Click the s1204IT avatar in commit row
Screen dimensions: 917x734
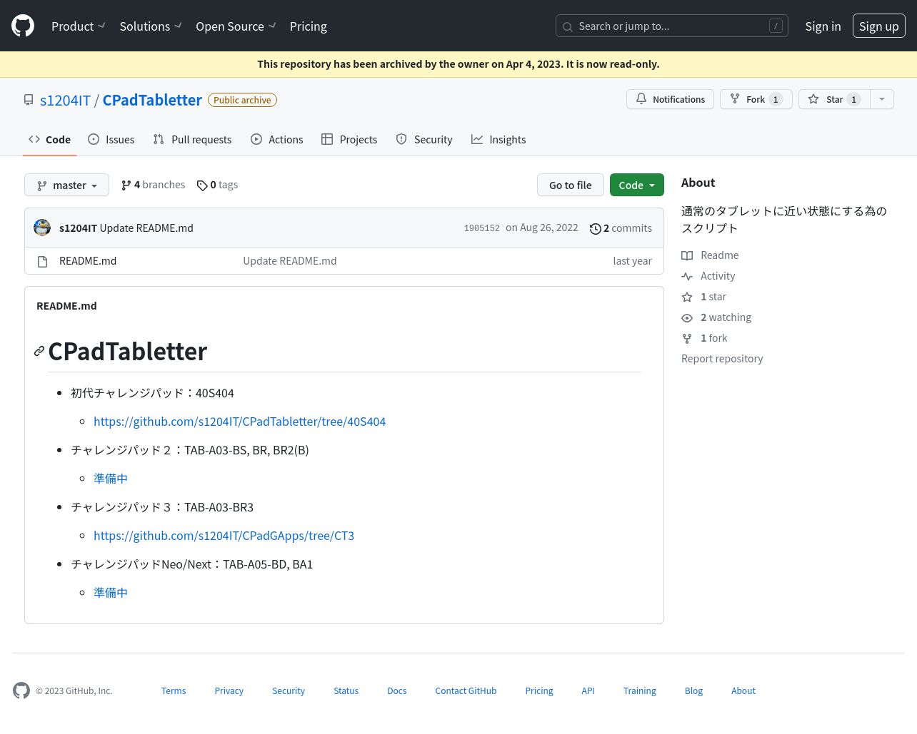click(x=42, y=228)
